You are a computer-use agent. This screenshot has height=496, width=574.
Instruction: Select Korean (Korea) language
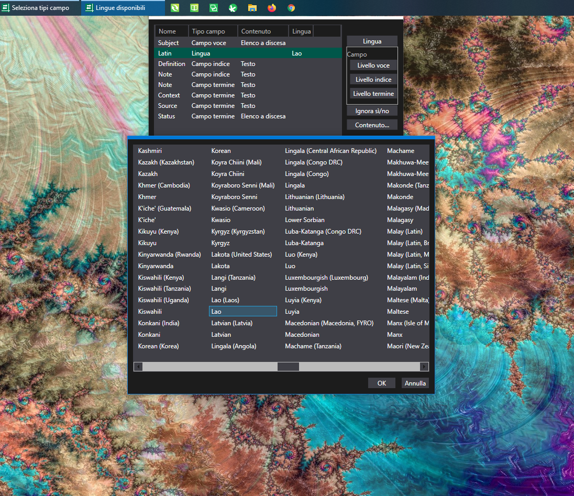tap(158, 346)
